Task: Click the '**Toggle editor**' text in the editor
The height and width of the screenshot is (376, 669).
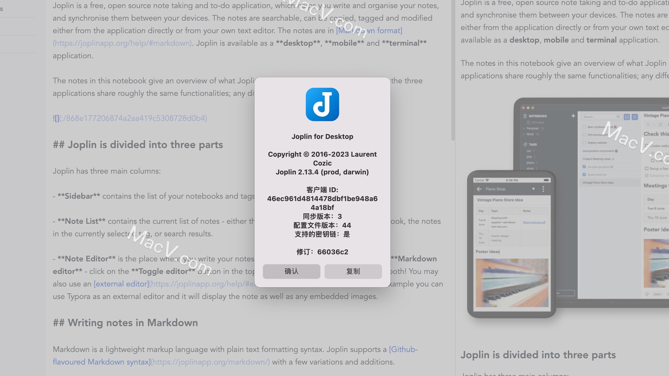Action: click(x=163, y=271)
